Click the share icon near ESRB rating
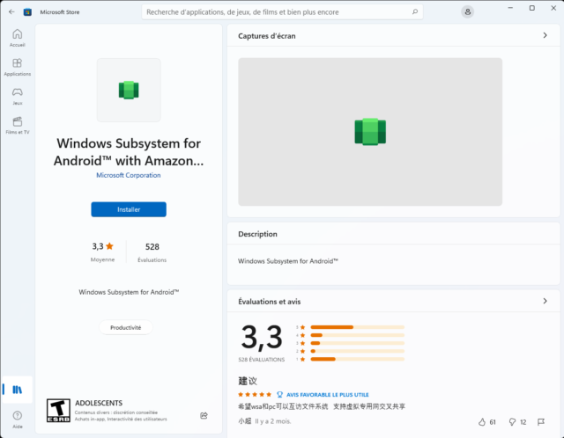Viewport: 564px width, 438px height. pyautogui.click(x=204, y=415)
